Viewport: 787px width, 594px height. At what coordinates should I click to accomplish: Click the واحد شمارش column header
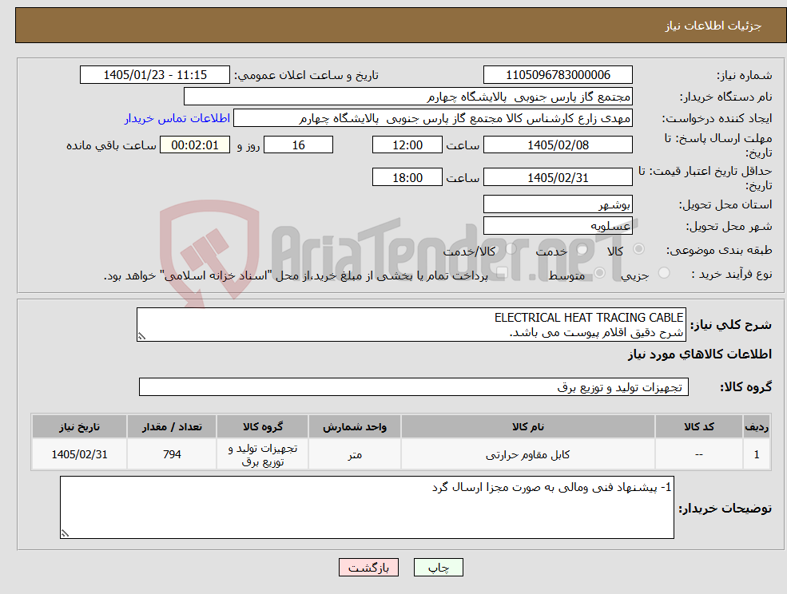(355, 427)
